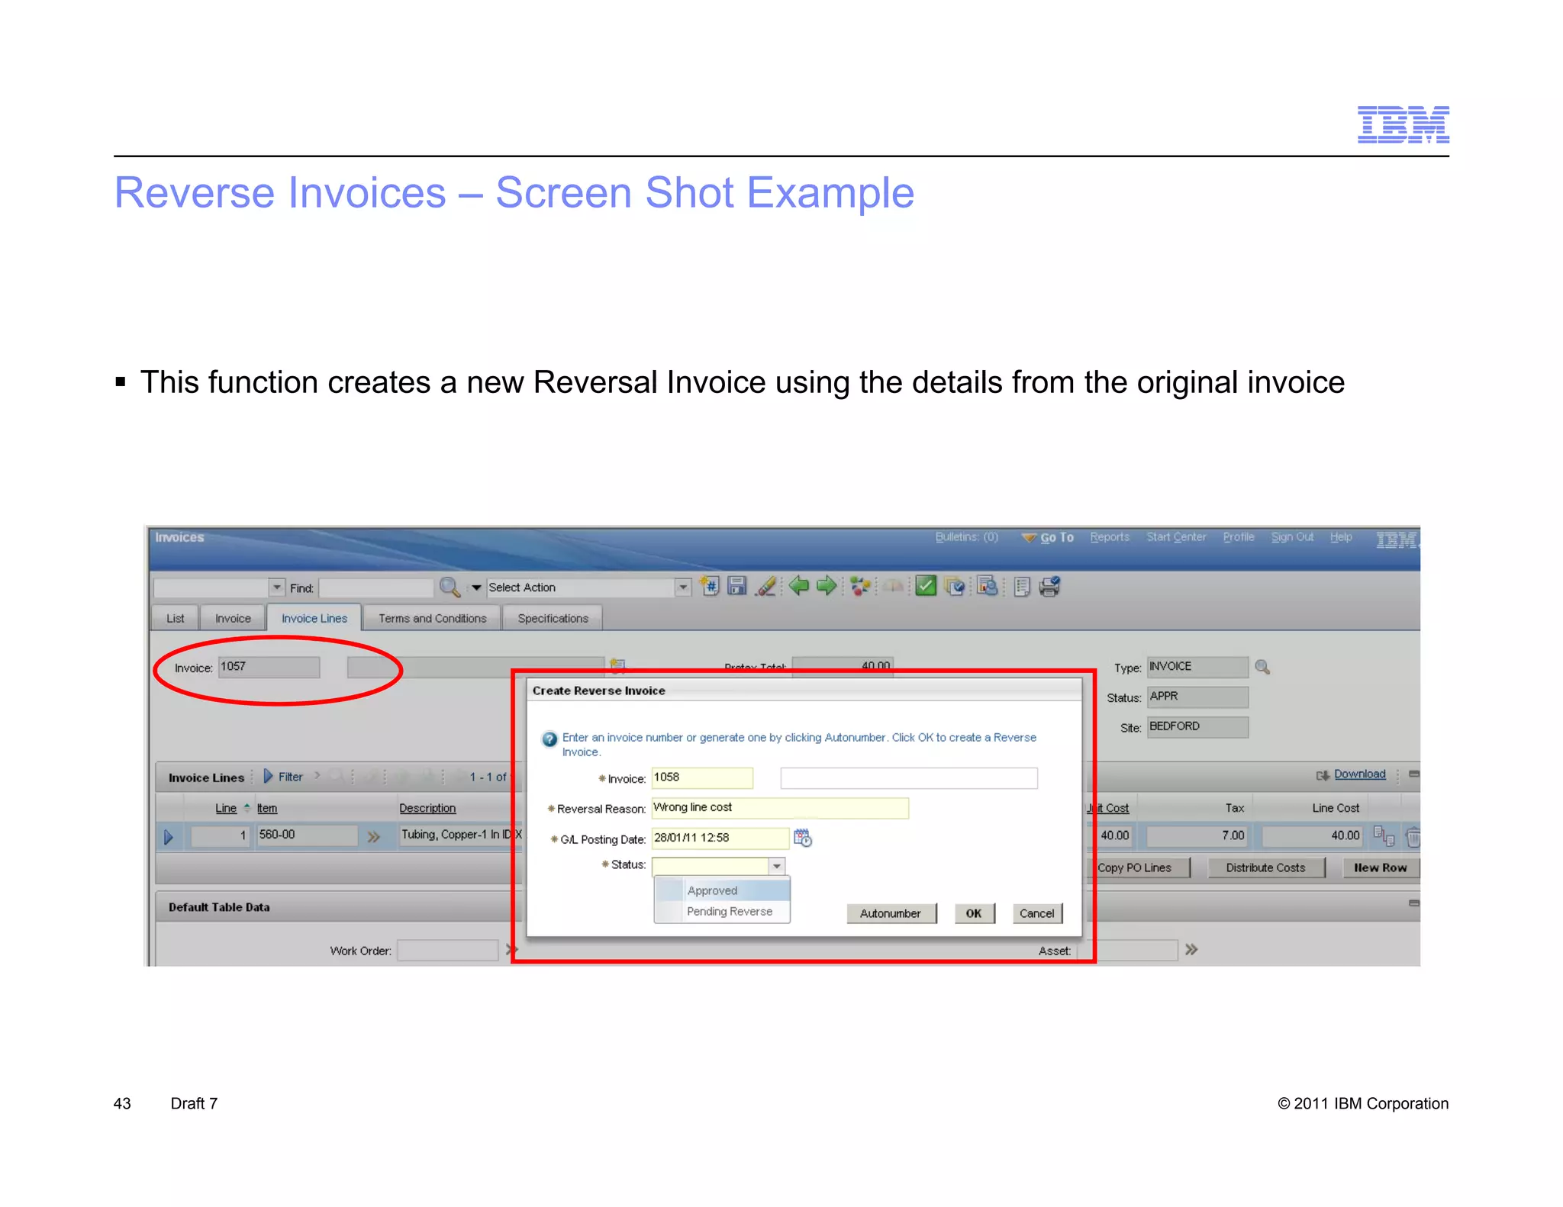Open the black arrow menu beside the search icon
1563x1207 pixels.
coord(476,587)
